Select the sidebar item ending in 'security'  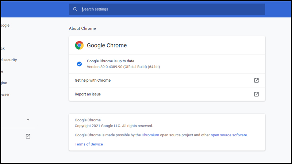(x=8, y=60)
